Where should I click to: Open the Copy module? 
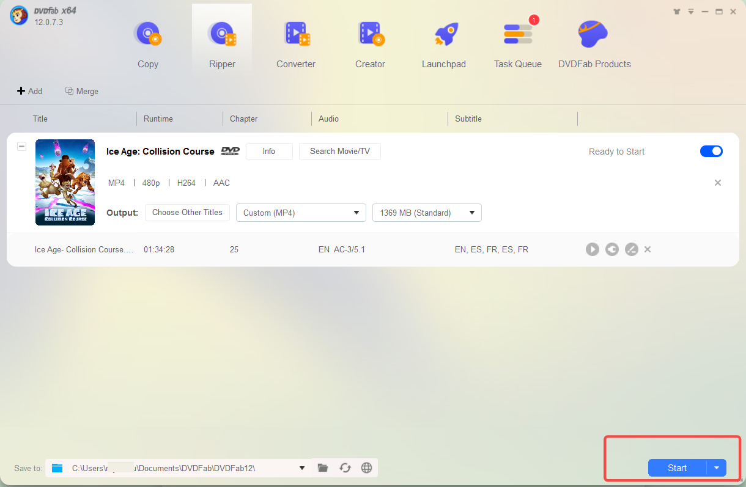[x=147, y=44]
